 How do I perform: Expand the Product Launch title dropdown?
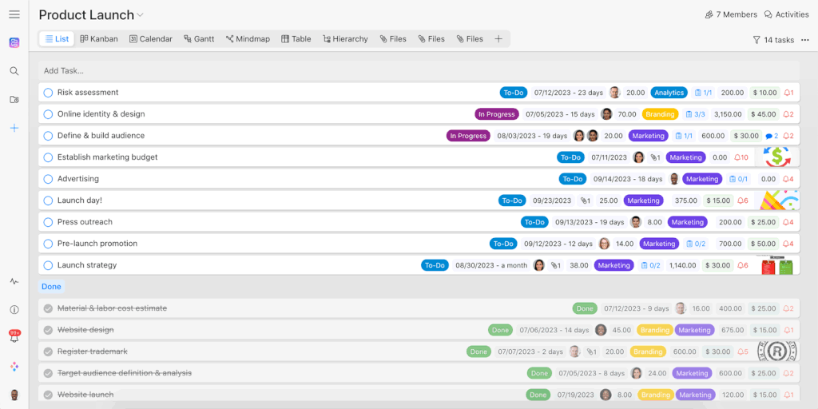tap(141, 15)
